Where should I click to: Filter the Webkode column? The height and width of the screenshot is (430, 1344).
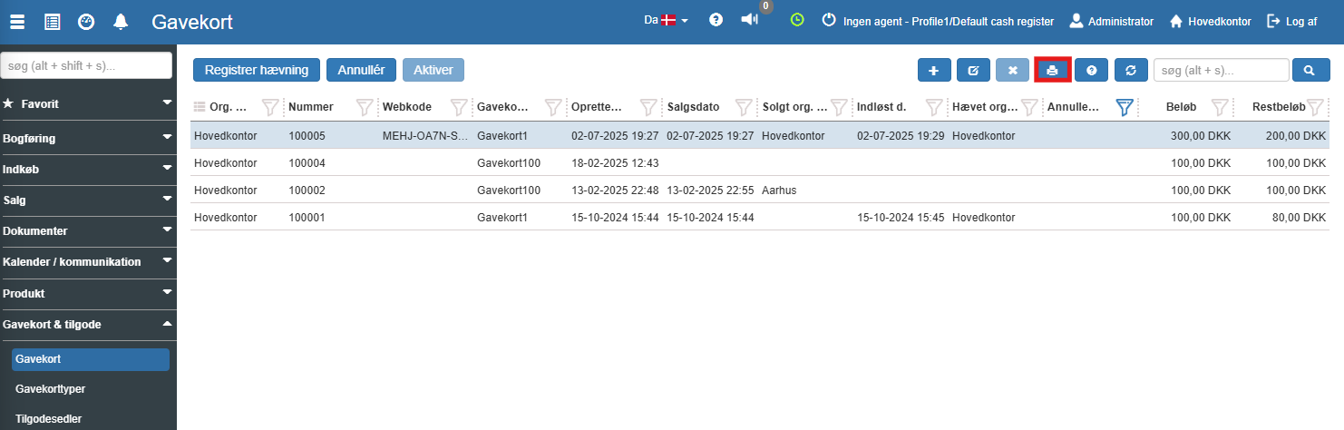pos(459,107)
